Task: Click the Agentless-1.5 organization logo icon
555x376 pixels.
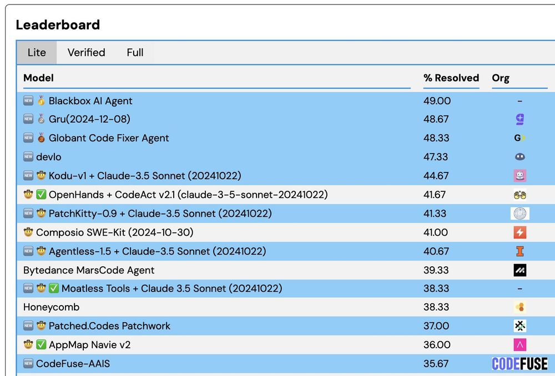Action: coord(519,251)
